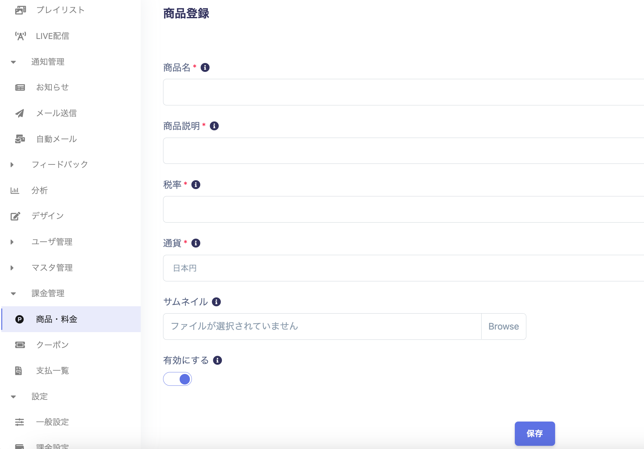Screen dimensions: 644x449
Task: Click the Browse button for thumbnail
Action: point(503,326)
